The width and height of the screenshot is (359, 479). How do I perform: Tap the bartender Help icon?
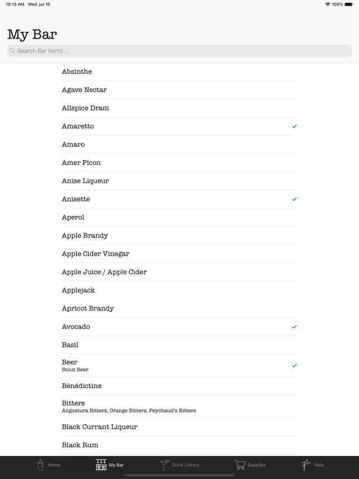(306, 465)
